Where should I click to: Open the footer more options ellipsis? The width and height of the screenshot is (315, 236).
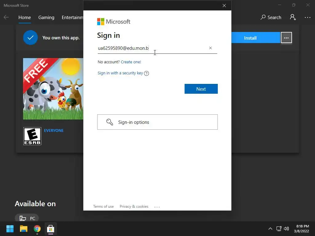(157, 207)
